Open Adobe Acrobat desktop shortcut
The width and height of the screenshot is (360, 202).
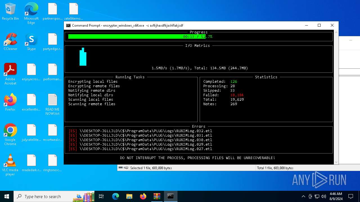pos(10,74)
